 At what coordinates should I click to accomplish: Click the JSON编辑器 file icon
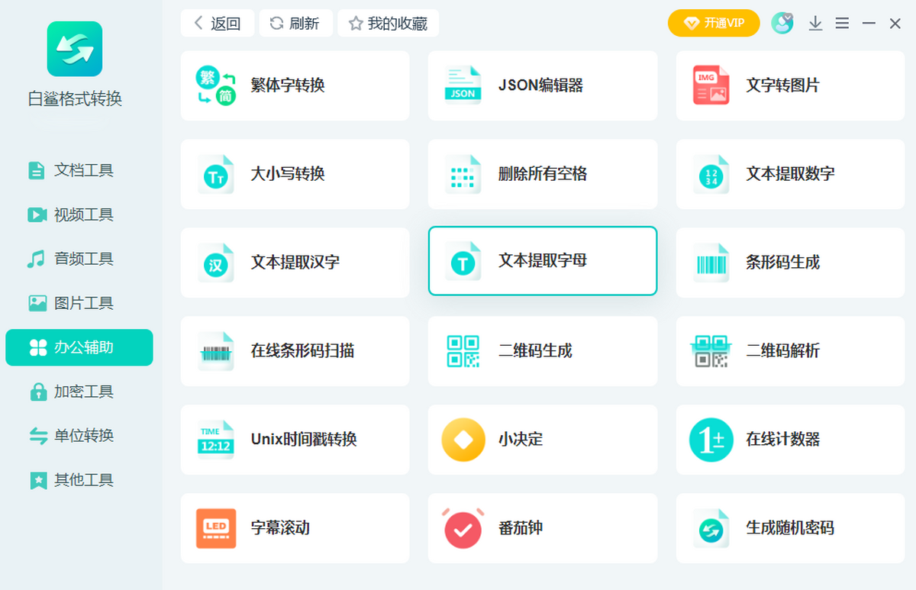[x=463, y=85]
